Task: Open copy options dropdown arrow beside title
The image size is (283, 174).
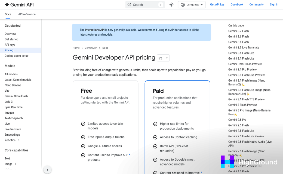Action: click(167, 58)
